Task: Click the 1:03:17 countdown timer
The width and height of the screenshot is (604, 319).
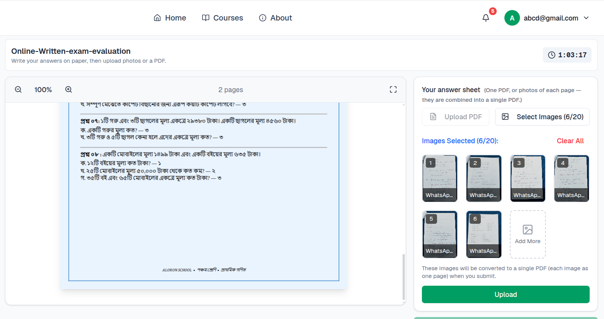Action: click(x=572, y=55)
